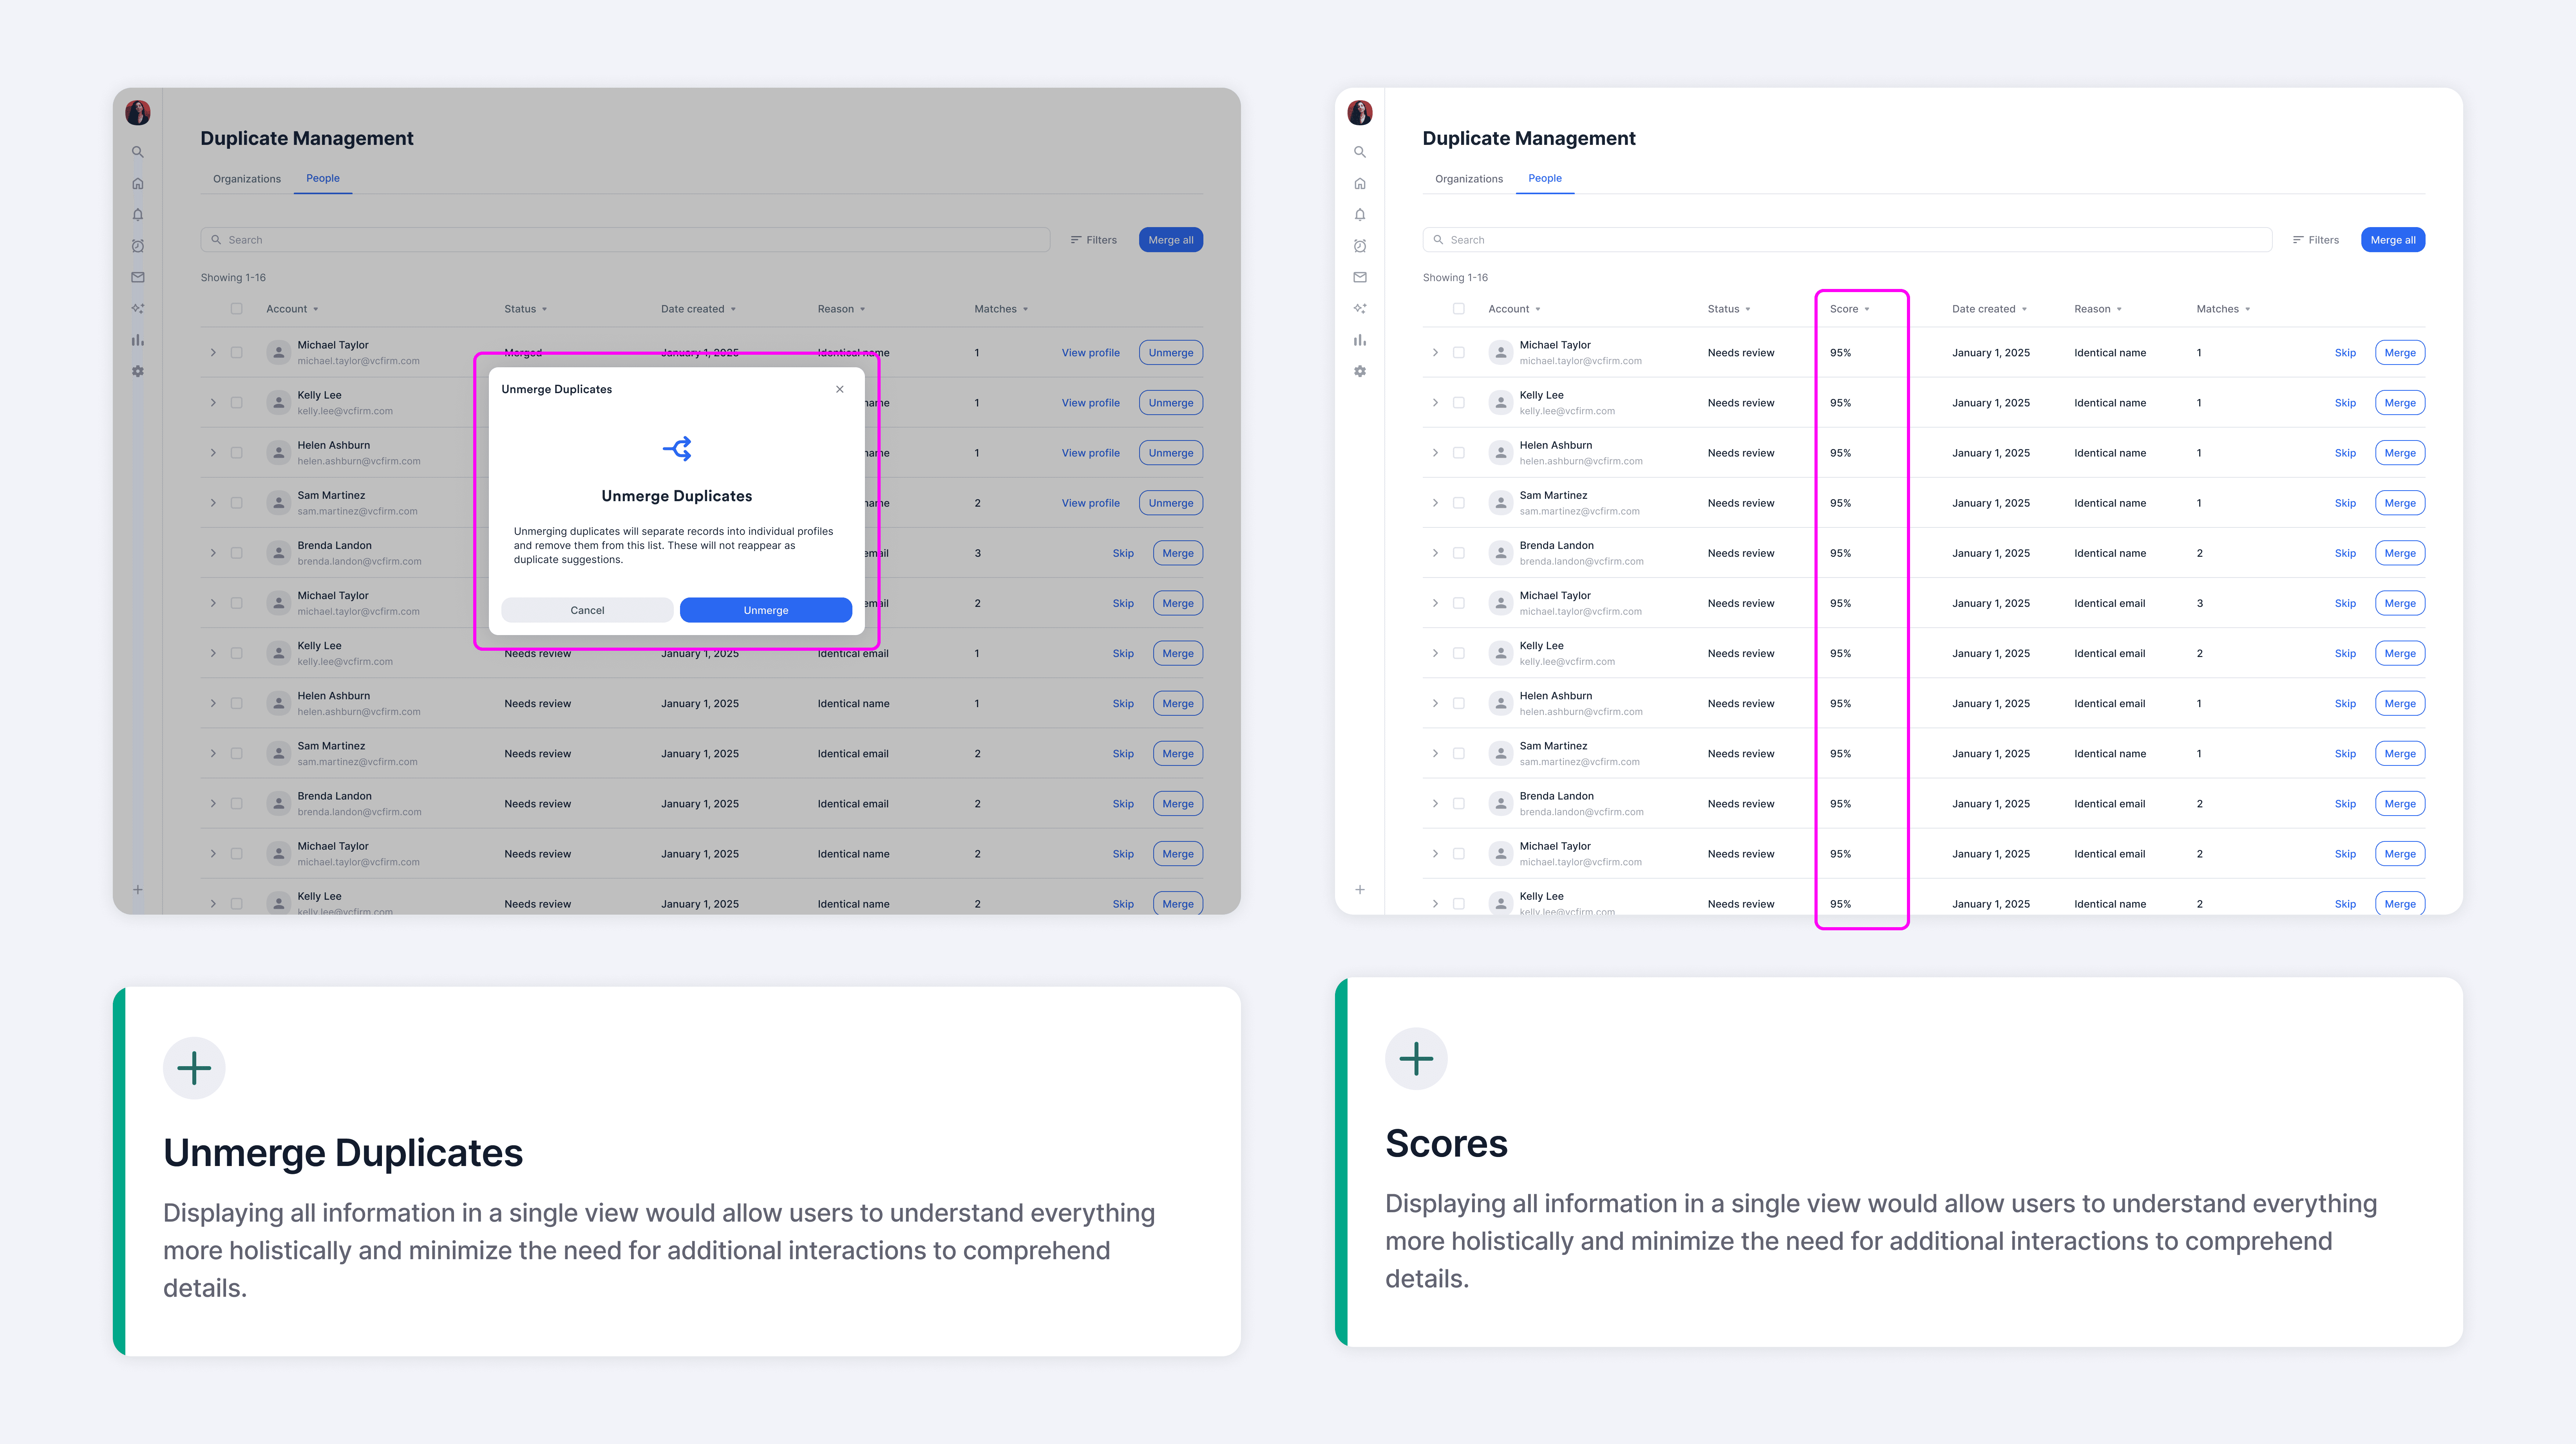Click the Search field on the undimmed screen

click(x=1846, y=240)
